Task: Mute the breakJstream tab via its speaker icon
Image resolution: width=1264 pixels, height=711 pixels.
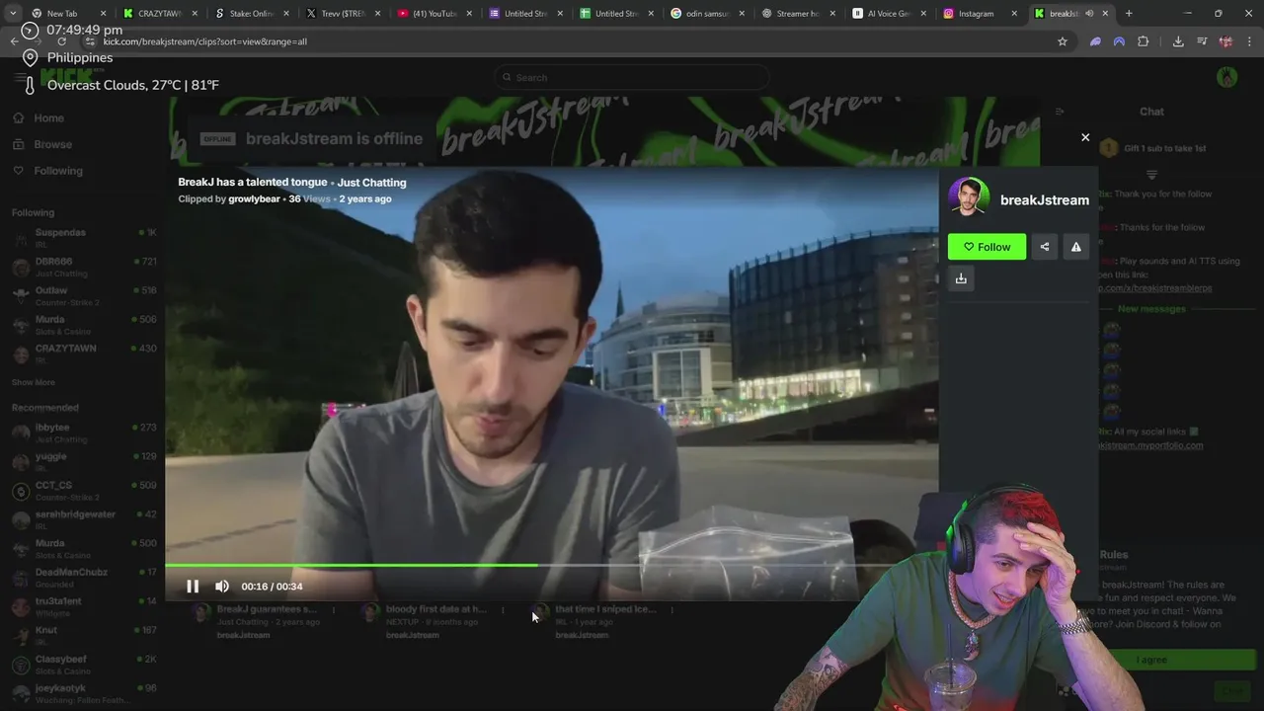Action: [x=1089, y=14]
